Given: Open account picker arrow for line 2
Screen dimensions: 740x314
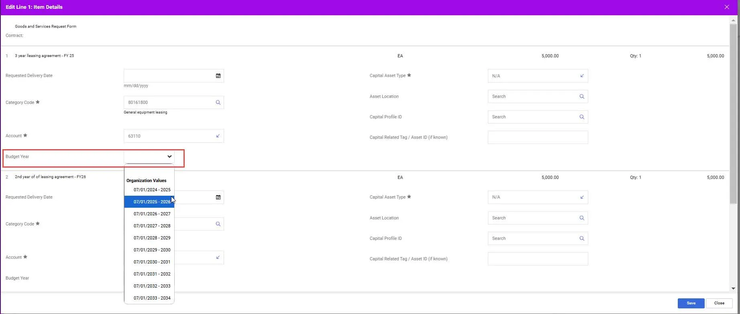Looking at the screenshot, I should click(x=218, y=257).
